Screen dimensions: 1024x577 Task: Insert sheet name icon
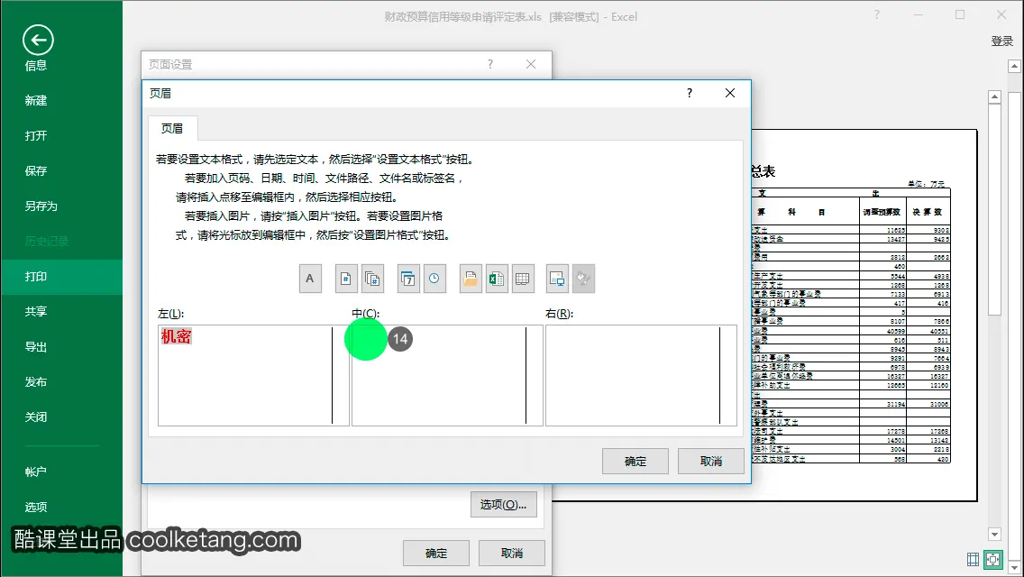click(x=523, y=279)
